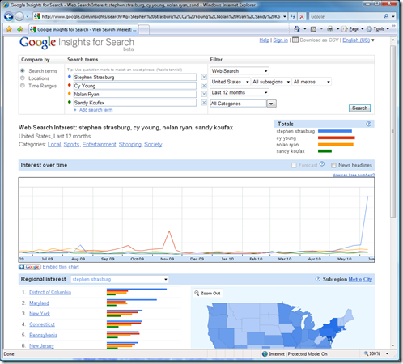Open the Home icon in command bar
Screen dimensions: 403x364
coord(297,29)
